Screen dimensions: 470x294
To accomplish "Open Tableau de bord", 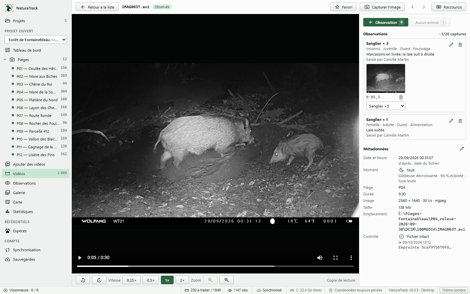I will click(x=36, y=50).
